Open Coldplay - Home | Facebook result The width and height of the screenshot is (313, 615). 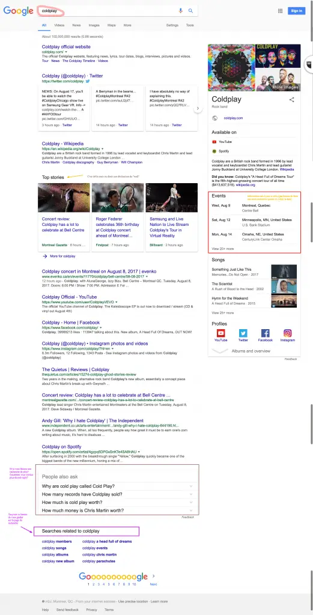(71, 323)
